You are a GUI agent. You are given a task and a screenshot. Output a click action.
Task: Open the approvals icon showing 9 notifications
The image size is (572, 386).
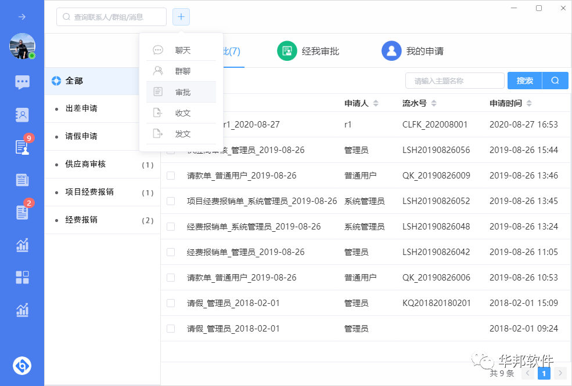22,147
